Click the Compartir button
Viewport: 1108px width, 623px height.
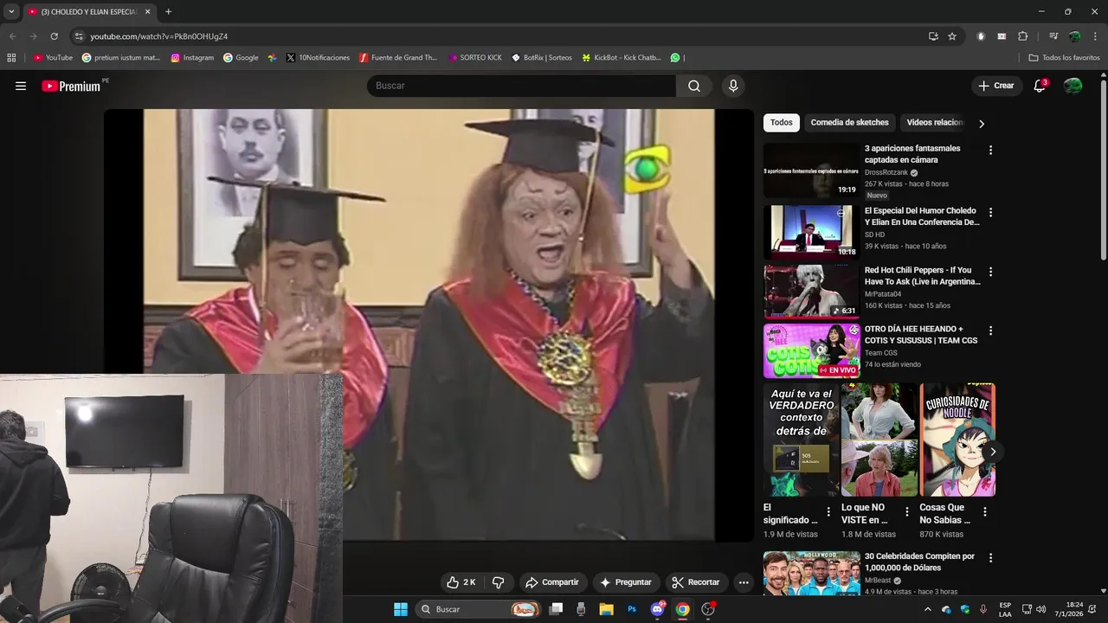[551, 582]
